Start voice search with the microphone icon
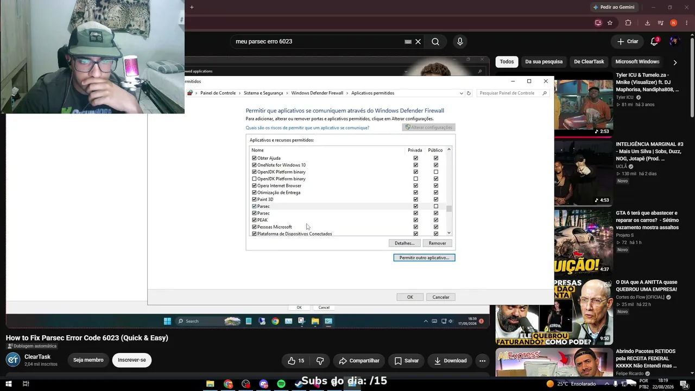The height and width of the screenshot is (391, 695). 460,42
